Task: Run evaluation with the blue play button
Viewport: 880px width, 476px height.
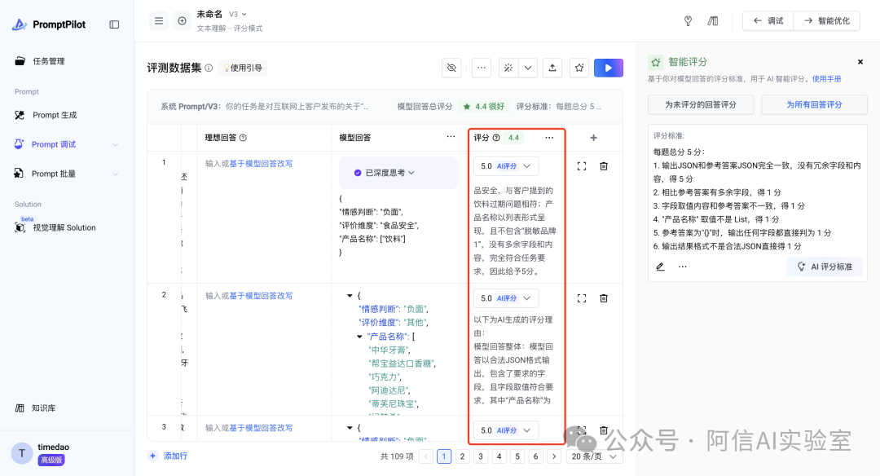Action: [609, 68]
